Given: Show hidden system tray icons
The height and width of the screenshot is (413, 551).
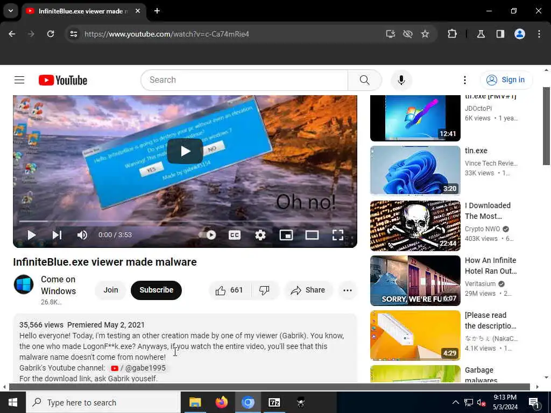Looking at the screenshot, I should tap(455, 402).
